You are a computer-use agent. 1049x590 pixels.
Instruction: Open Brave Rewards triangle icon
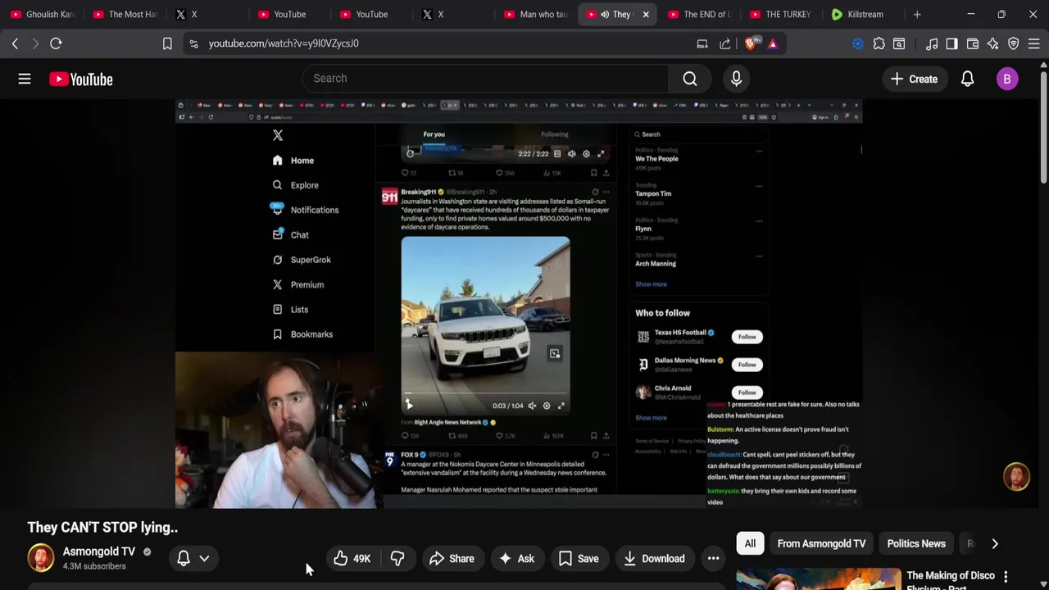[773, 43]
